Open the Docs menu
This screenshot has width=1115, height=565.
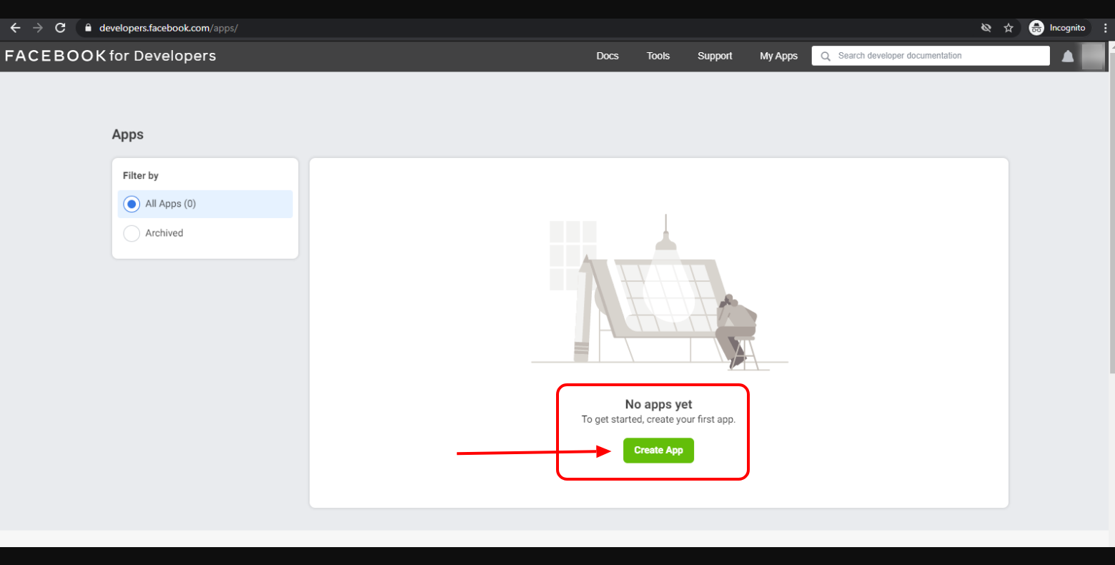[x=608, y=56]
